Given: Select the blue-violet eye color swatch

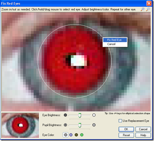Looking at the screenshot, I should click(71, 135).
